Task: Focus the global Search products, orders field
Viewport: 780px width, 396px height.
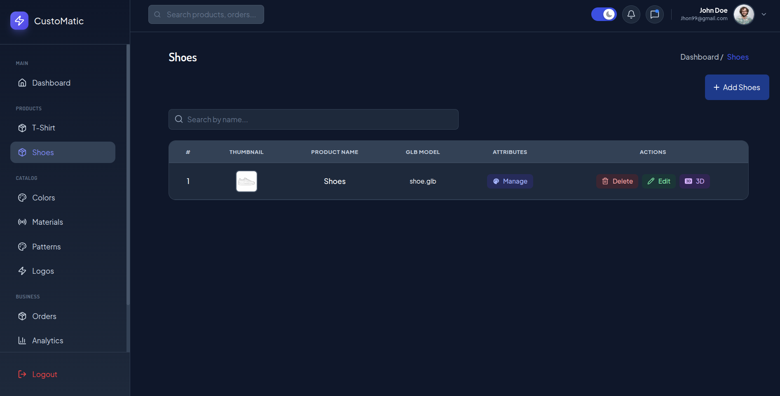Action: (206, 14)
